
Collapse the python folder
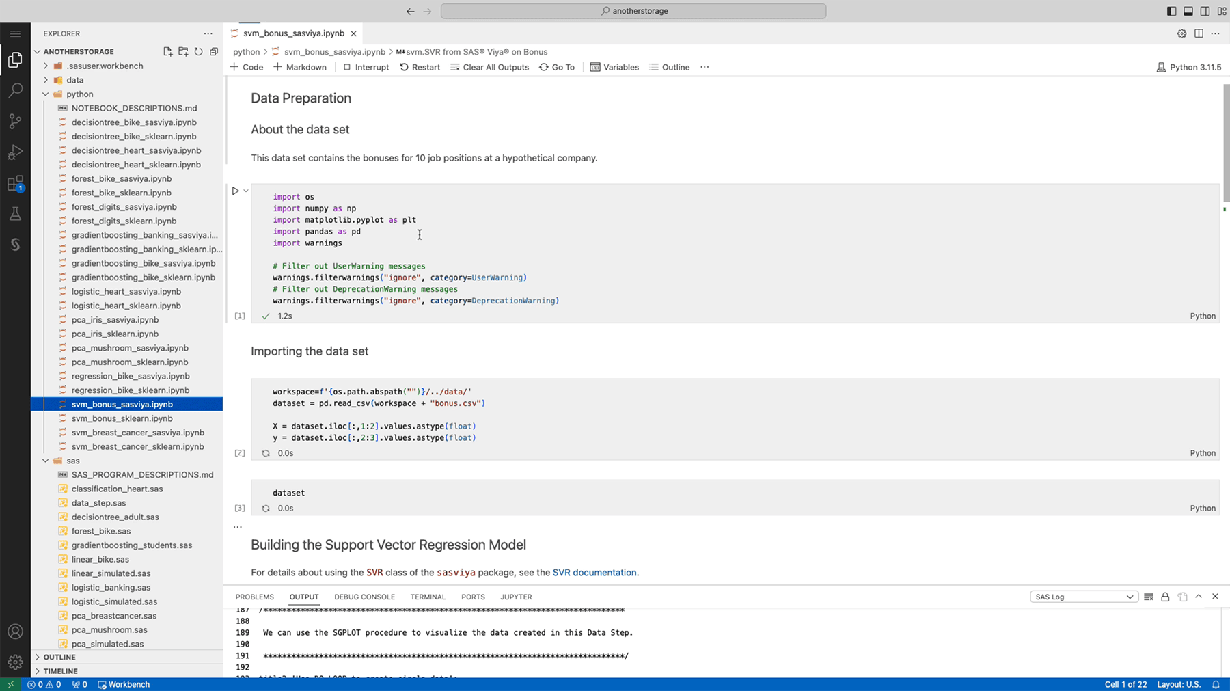(45, 94)
